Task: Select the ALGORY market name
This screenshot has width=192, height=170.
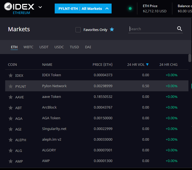Action: pyautogui.click(x=49, y=150)
